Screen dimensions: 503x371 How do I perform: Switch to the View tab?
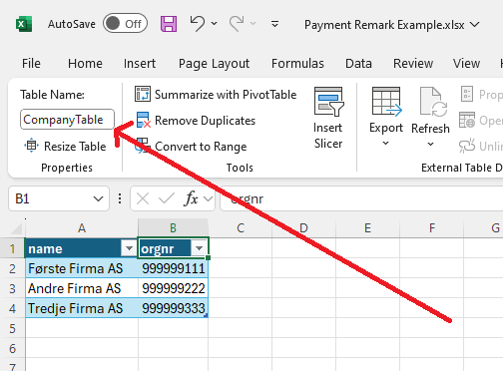click(466, 63)
